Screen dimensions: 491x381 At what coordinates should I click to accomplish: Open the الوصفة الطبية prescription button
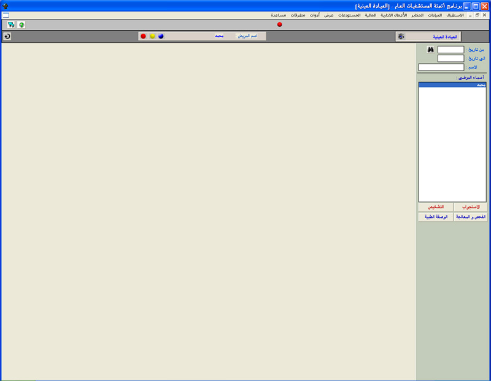pyautogui.click(x=436, y=217)
